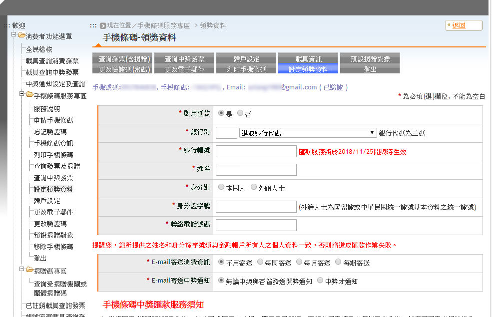
Task: Click the 現在位置 arrow icon
Action: pyautogui.click(x=103, y=25)
